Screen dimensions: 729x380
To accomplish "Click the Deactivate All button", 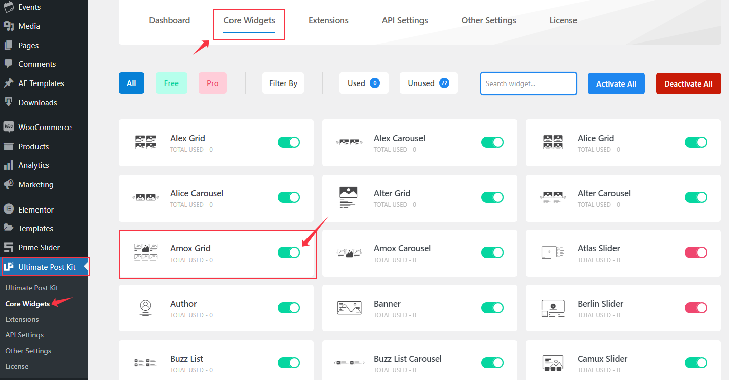I will coord(688,83).
